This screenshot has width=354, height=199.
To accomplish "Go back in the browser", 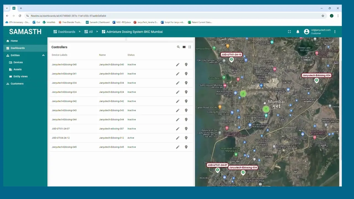I will pos(7,16).
